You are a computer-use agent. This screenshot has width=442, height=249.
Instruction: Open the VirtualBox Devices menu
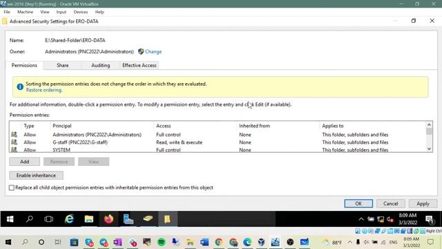pos(81,12)
